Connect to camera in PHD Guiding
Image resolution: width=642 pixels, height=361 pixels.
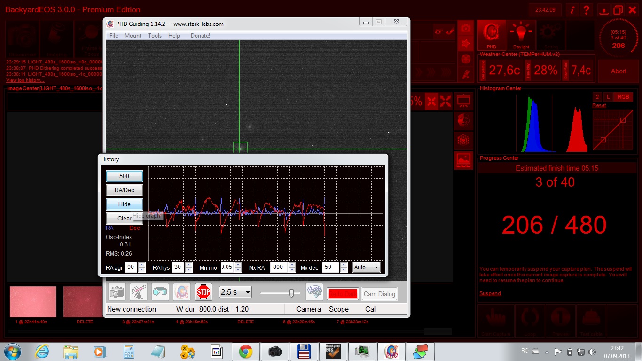coord(117,292)
